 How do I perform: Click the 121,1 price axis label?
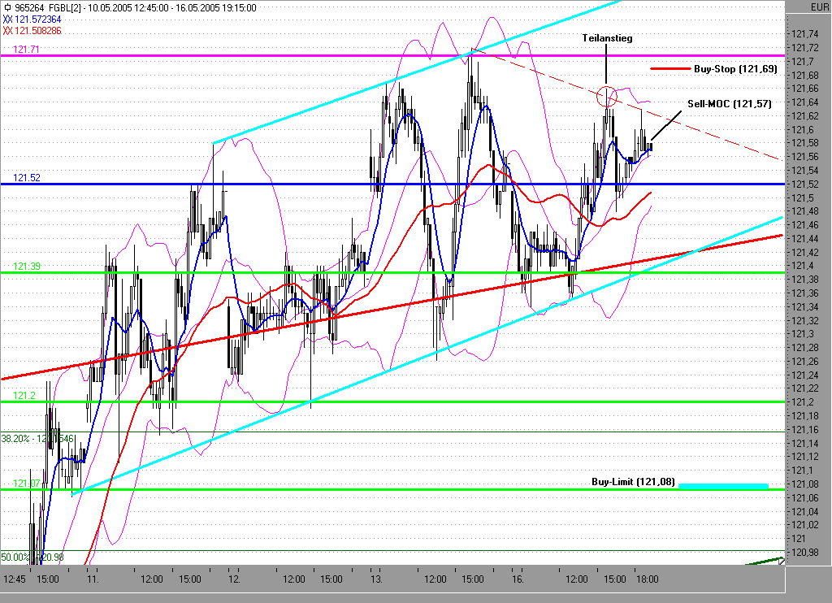point(802,471)
